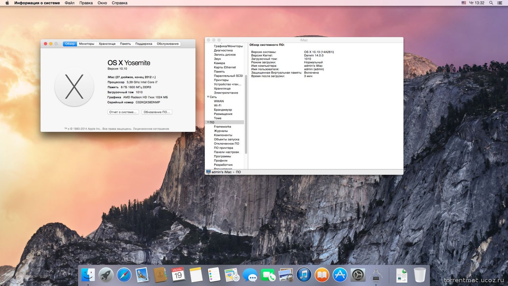Open iTunes music note icon
This screenshot has height=286, width=508.
point(304,275)
